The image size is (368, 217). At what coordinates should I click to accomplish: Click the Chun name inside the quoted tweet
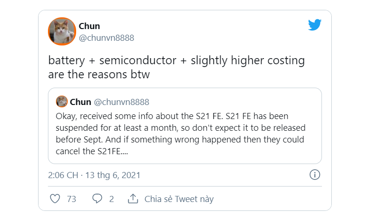pyautogui.click(x=81, y=102)
